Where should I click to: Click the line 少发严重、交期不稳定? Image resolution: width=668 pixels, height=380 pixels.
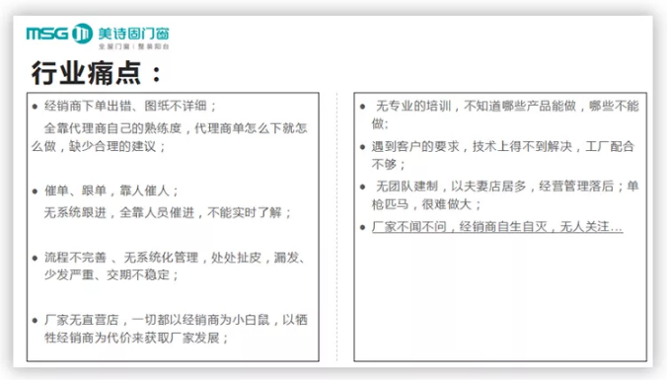point(111,274)
